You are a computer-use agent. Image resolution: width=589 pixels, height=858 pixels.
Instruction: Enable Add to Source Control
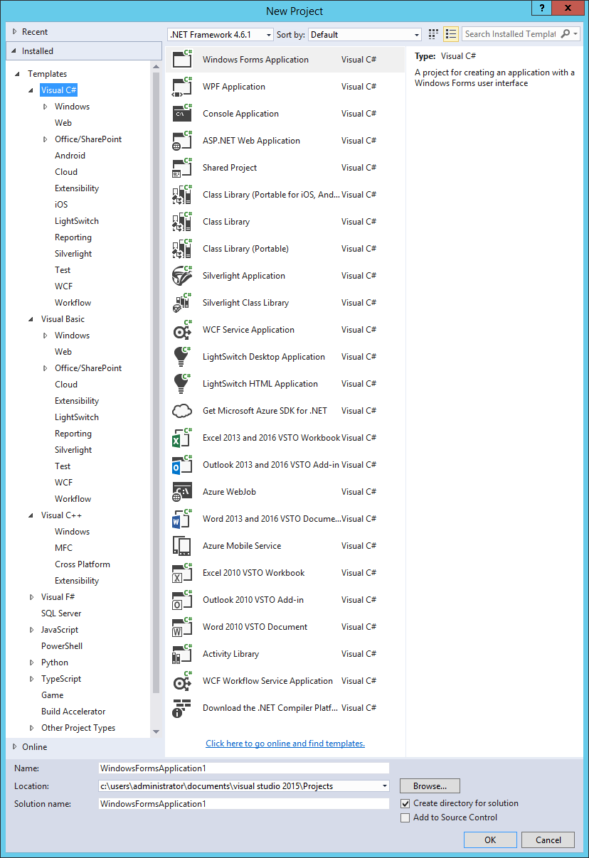click(x=405, y=817)
